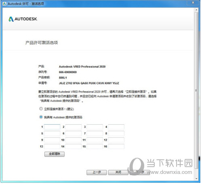Click the '产品许可激活选项' heading

pyautogui.click(x=42, y=43)
